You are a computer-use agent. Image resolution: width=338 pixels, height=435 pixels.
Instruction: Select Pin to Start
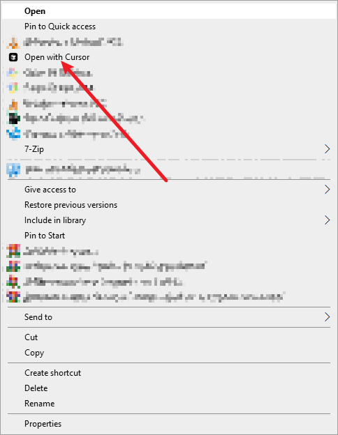(x=169, y=236)
